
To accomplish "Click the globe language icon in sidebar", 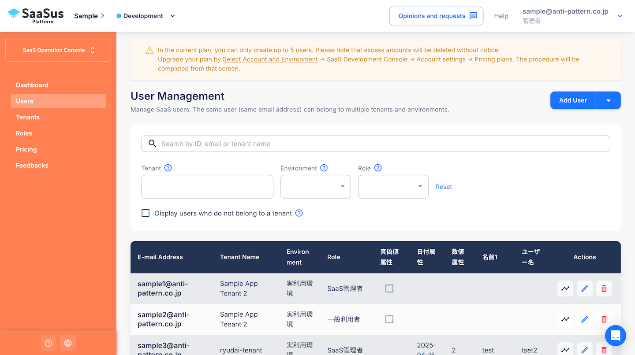I will coord(68,343).
